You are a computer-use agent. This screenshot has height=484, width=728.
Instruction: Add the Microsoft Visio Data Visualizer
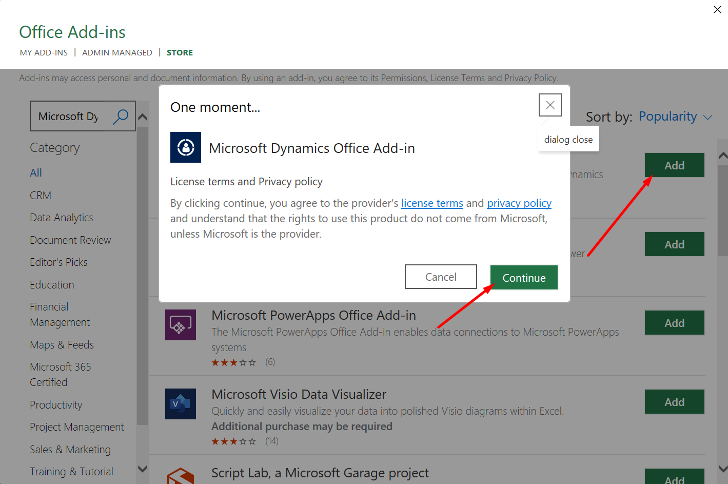(674, 402)
